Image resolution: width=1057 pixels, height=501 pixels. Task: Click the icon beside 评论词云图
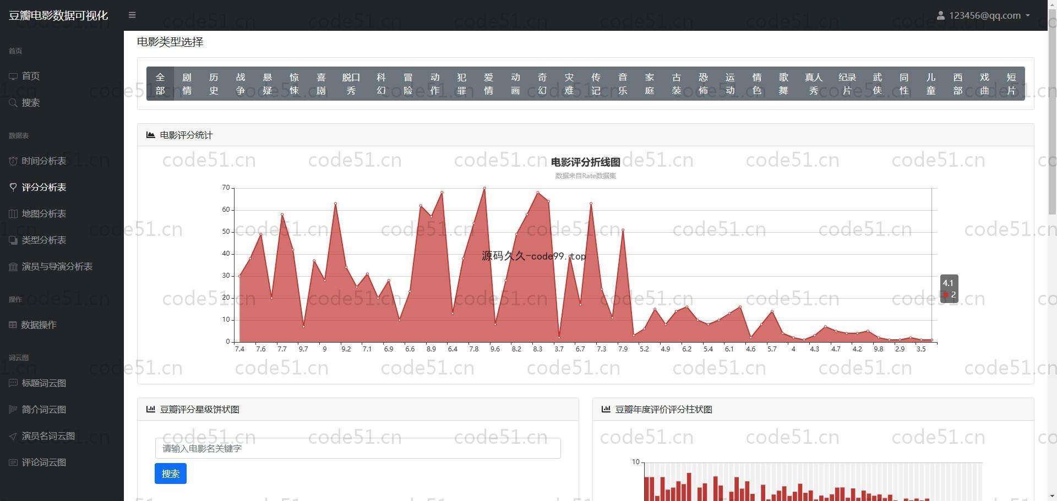13,462
